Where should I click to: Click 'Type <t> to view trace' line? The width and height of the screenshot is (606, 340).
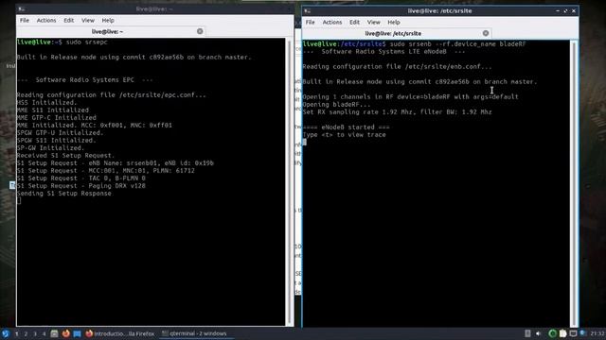pos(345,135)
